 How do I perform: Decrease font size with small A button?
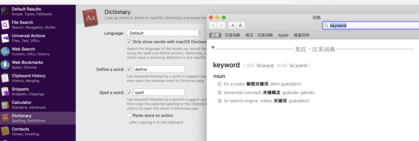(x=233, y=26)
